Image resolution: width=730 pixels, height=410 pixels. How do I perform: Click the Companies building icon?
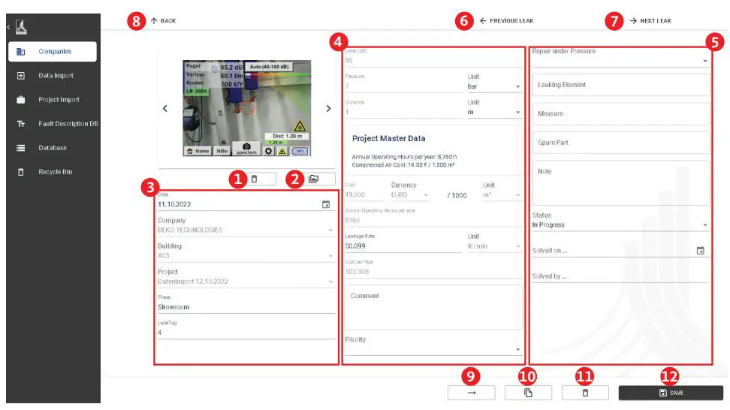coord(21,52)
